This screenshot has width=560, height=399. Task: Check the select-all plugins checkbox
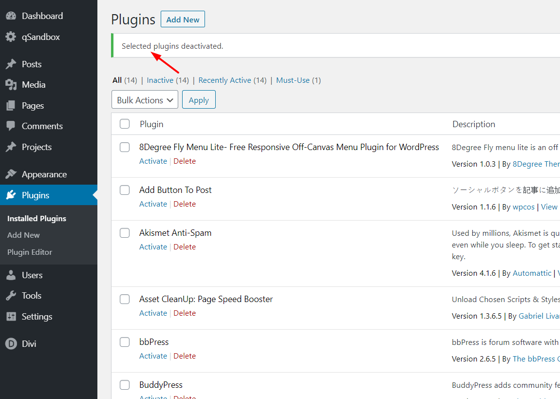tap(125, 124)
